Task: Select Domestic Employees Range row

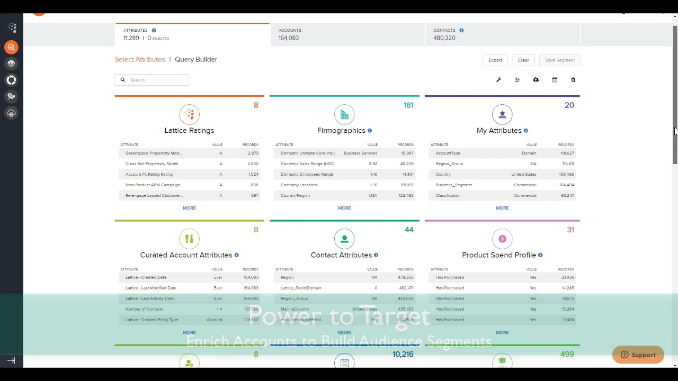Action: point(345,174)
